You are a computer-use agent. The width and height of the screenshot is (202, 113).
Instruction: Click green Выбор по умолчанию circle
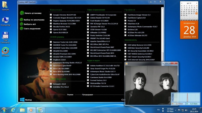[x=21, y=20]
